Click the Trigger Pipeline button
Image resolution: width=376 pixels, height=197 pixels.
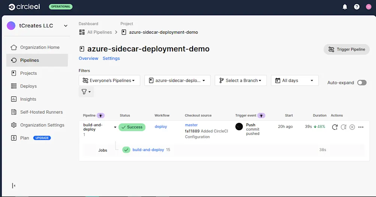tap(346, 49)
